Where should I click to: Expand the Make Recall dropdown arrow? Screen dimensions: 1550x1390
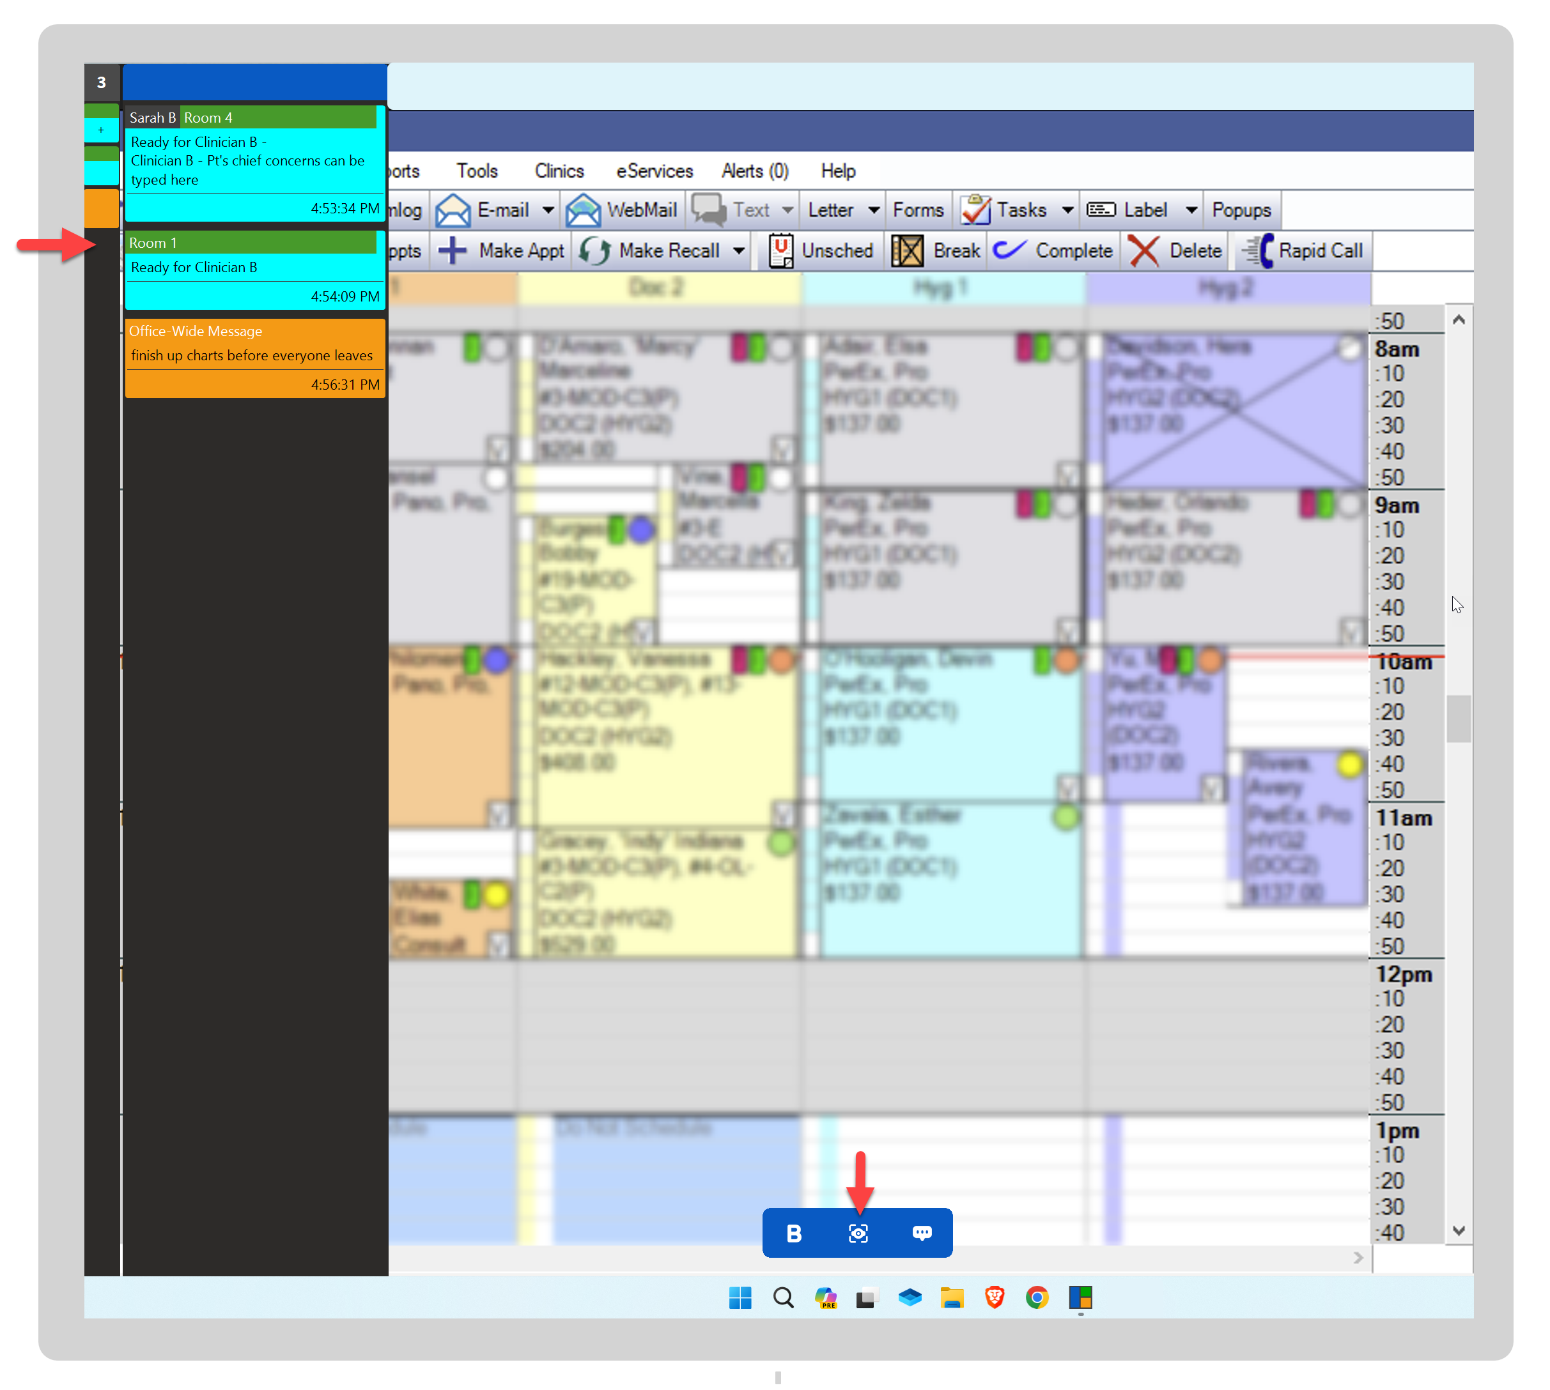pos(739,251)
